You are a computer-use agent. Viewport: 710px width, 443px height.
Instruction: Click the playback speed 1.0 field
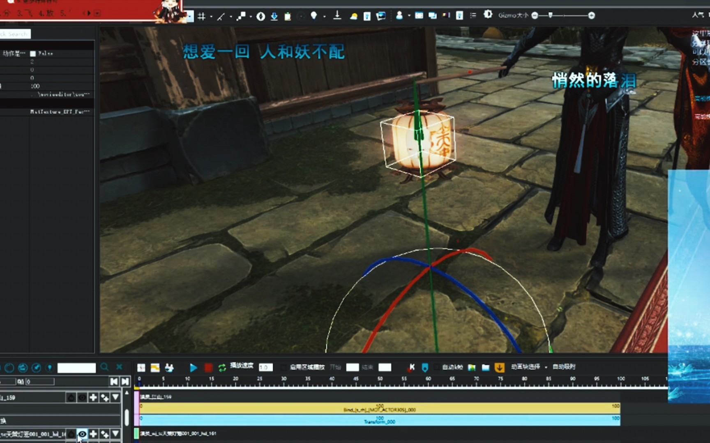pyautogui.click(x=265, y=368)
